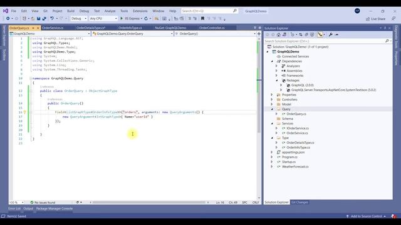Open the Toolbox side tab
This screenshot has width=401, height=225.
click(4, 55)
